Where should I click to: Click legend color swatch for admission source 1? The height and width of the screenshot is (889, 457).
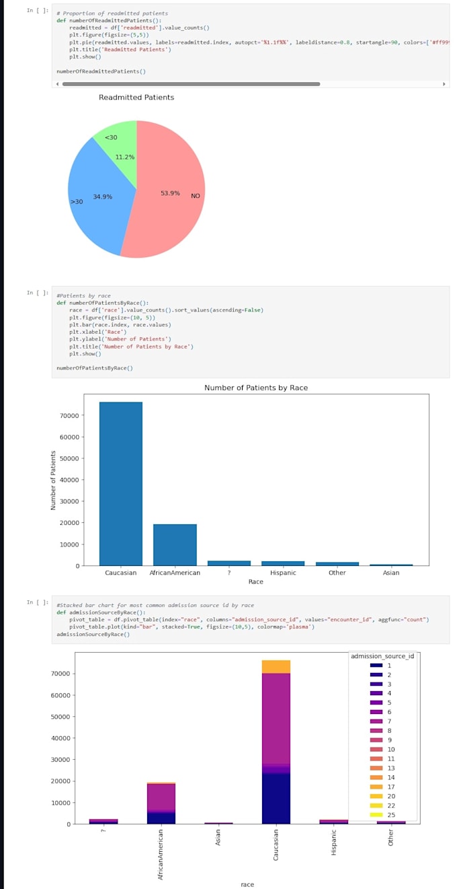(x=376, y=666)
